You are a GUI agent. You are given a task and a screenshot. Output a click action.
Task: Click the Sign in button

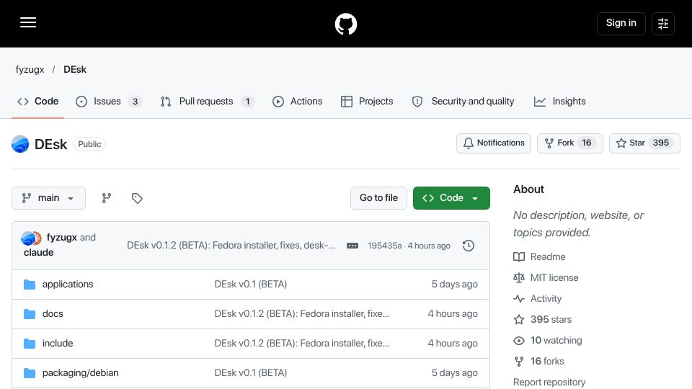pos(621,23)
